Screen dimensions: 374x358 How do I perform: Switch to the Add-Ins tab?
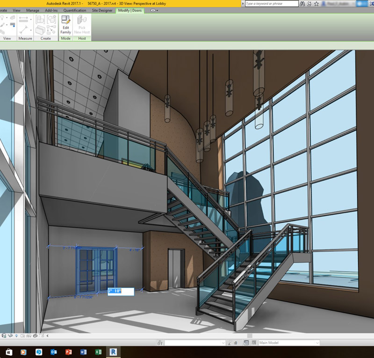pos(51,10)
